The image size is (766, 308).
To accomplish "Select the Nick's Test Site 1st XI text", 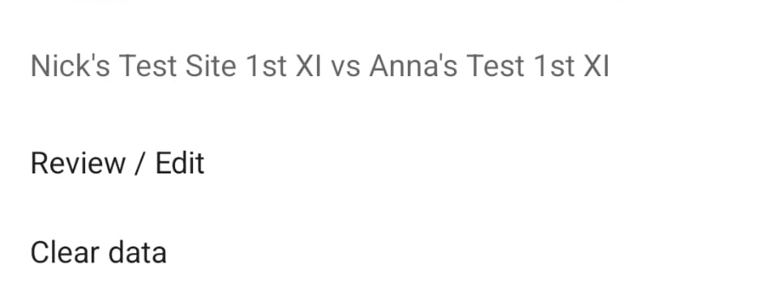I will [176, 66].
